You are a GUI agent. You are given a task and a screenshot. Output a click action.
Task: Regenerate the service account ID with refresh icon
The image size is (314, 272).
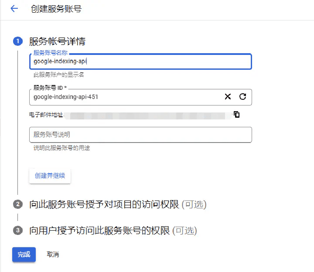pyautogui.click(x=243, y=97)
